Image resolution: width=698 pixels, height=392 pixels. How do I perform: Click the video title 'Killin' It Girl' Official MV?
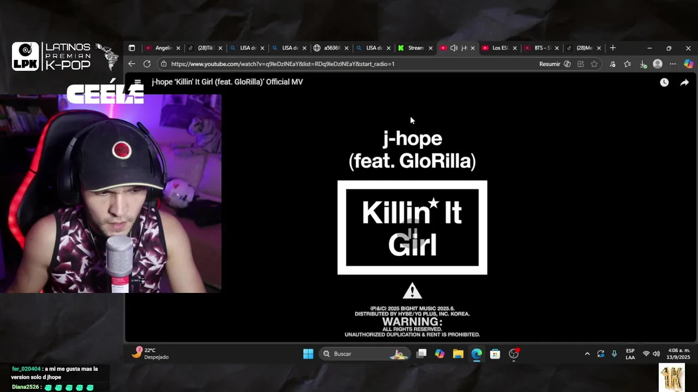tap(227, 82)
